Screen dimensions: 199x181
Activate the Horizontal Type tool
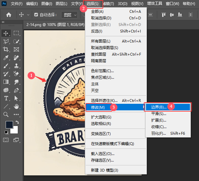point(6,98)
